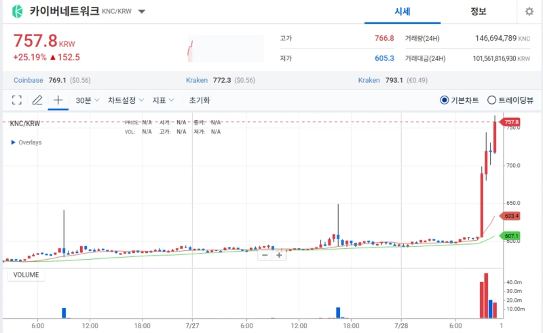Select the pencil drawing tool
543x333 pixels.
click(37, 100)
